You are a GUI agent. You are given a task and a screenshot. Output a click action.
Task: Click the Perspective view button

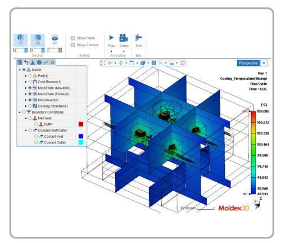(248, 63)
